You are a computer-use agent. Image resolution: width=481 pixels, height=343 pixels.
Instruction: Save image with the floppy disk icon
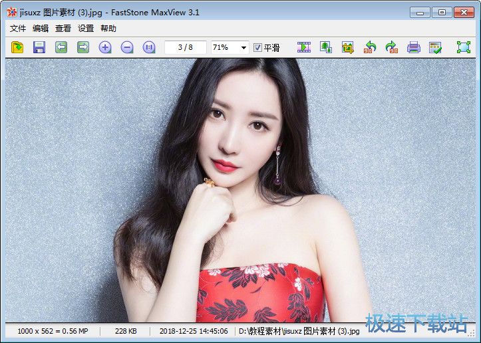[39, 47]
